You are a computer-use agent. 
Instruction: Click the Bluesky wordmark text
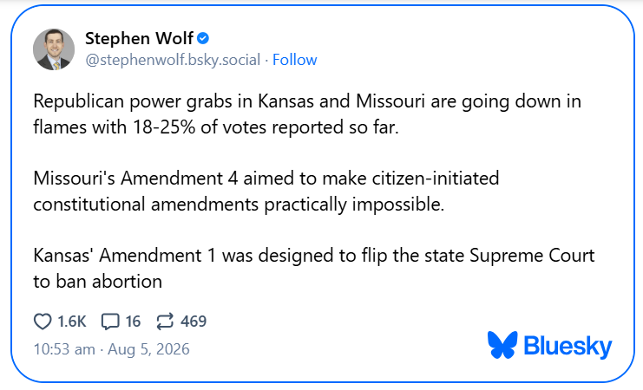point(568,347)
